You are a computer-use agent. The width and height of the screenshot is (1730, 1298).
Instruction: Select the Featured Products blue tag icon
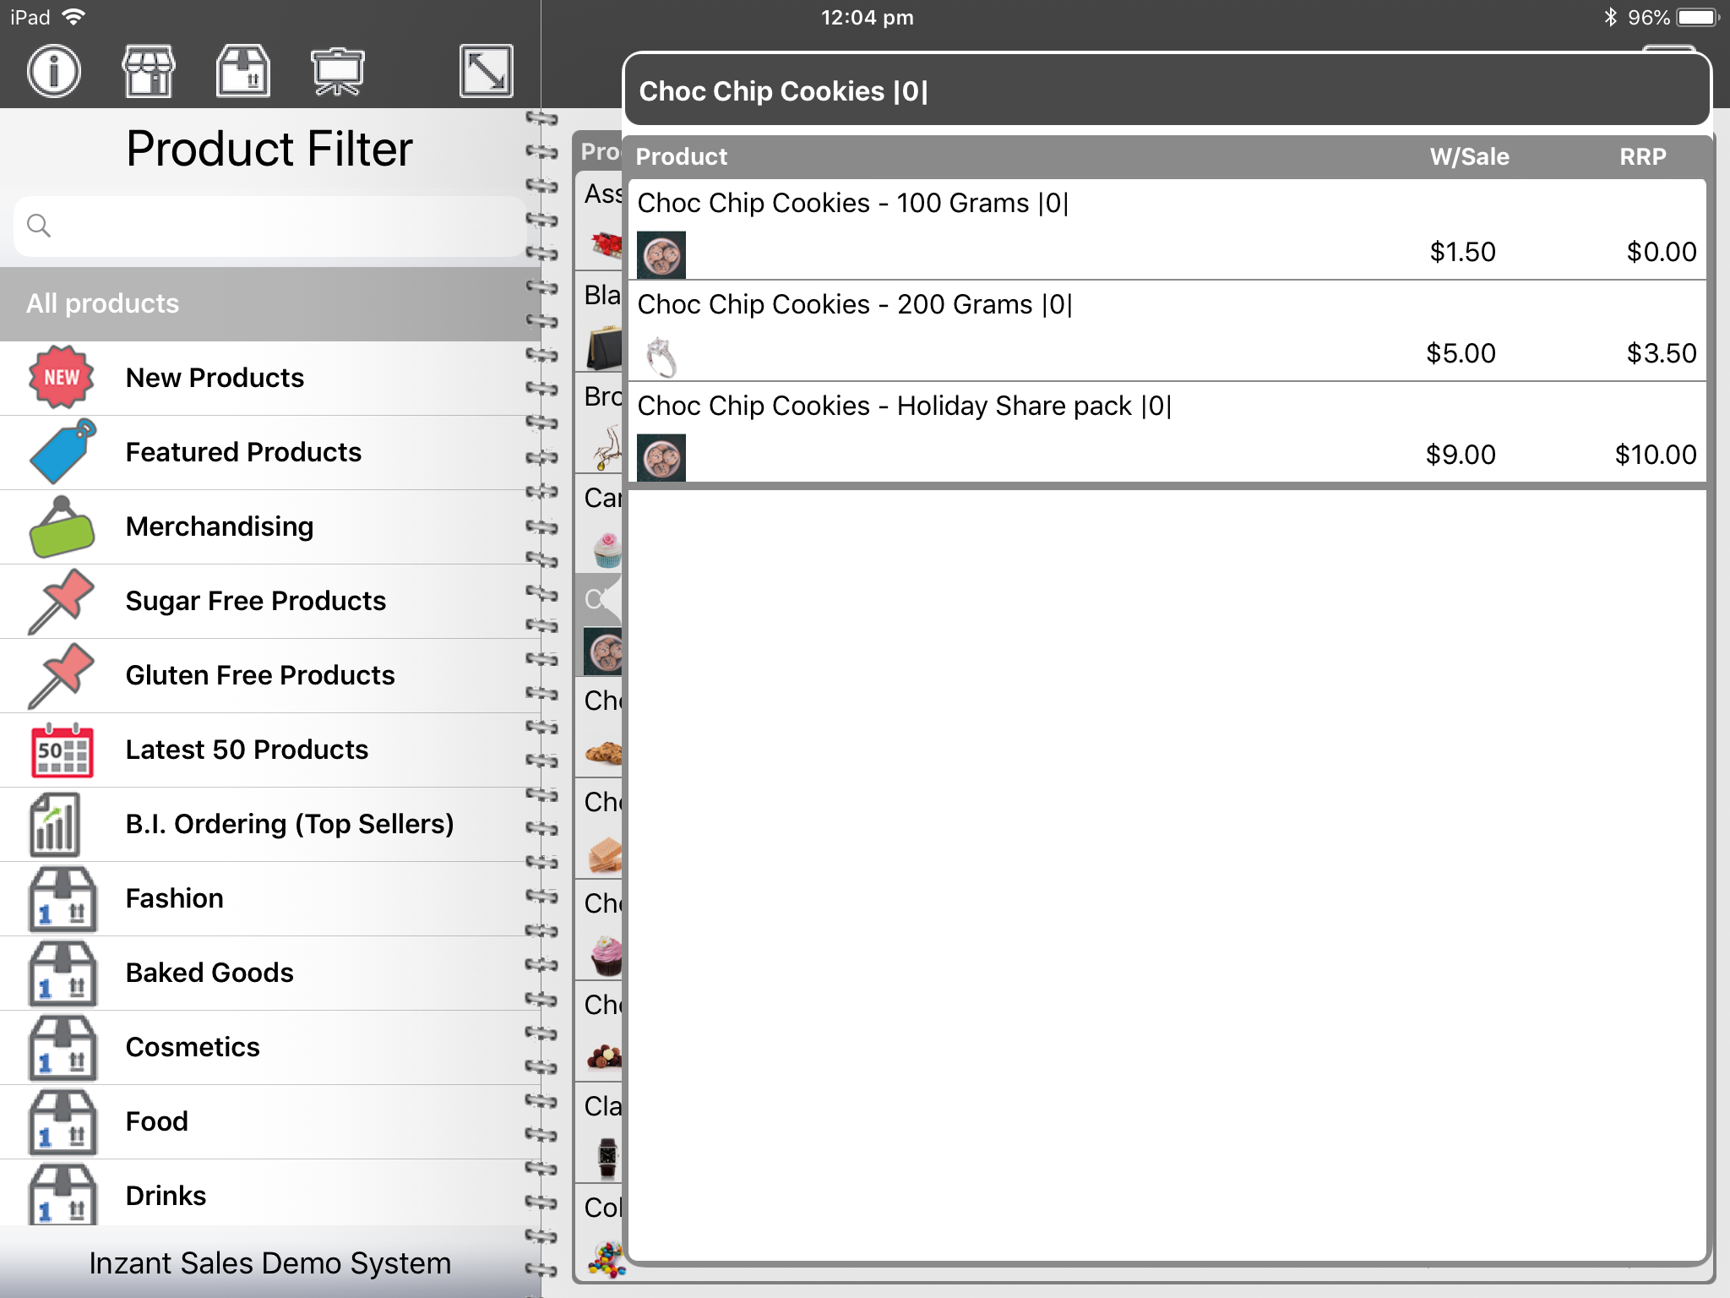61,451
